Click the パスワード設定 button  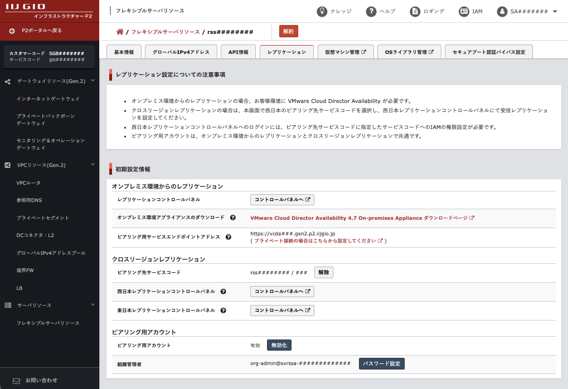click(381, 364)
